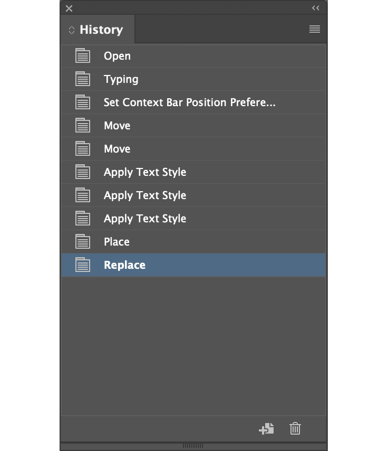Select Set Context Bar Position Preference state

189,102
